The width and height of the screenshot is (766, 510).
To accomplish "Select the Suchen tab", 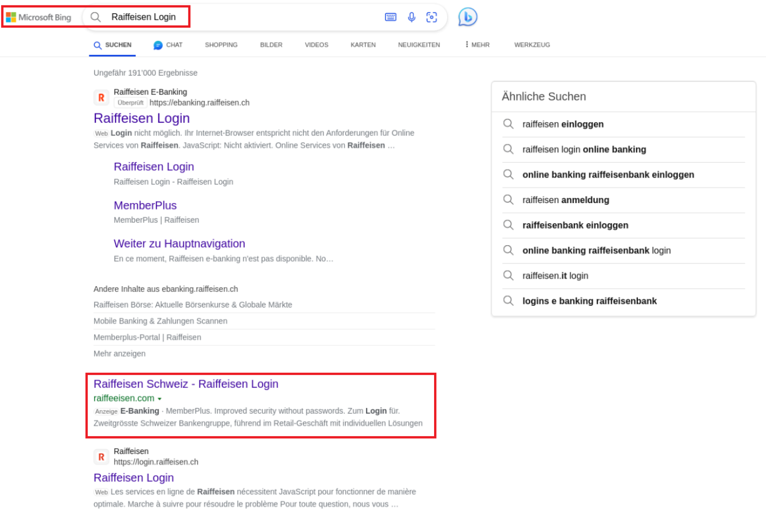I will point(112,45).
